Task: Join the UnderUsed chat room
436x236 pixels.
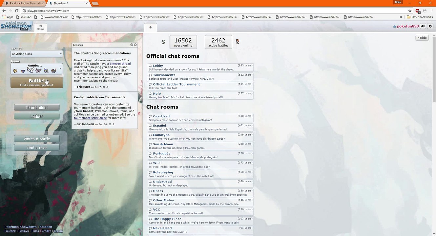Action: pos(201,183)
